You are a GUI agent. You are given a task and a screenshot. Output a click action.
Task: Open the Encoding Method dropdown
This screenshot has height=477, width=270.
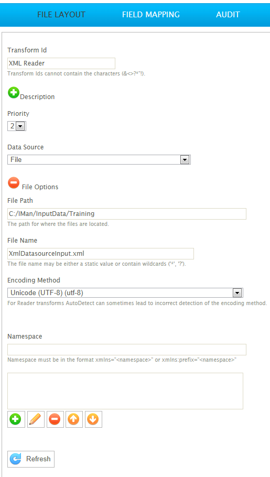[x=125, y=292]
